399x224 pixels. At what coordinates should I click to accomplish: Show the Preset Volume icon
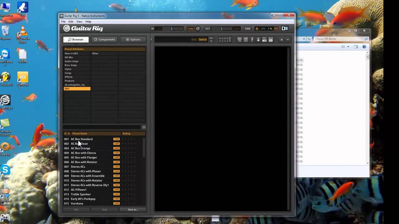[264, 40]
